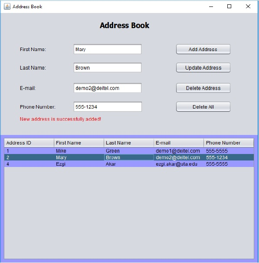The width and height of the screenshot is (259, 263).
Task: Focus the E-mail input field
Action: pos(108,88)
